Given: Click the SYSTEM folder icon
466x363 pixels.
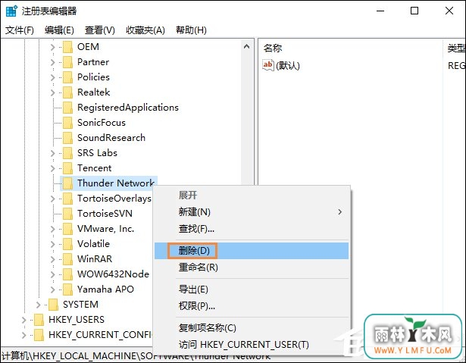Looking at the screenshot, I should (x=53, y=305).
